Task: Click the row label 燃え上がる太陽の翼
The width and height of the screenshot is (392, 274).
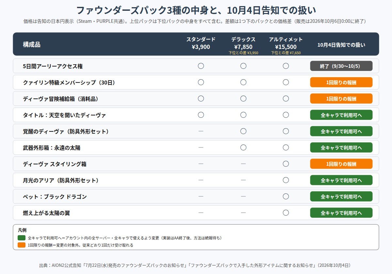Action: point(46,213)
